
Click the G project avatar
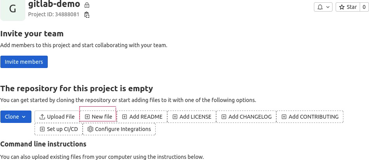click(x=12, y=9)
